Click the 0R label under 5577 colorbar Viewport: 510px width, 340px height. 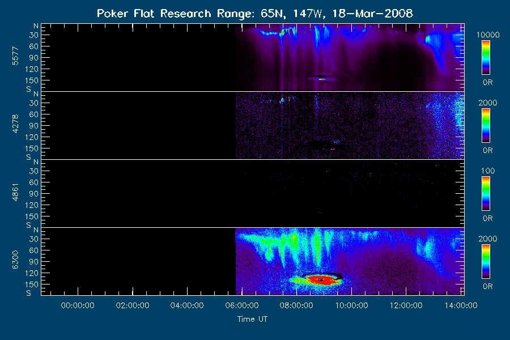[x=487, y=83]
